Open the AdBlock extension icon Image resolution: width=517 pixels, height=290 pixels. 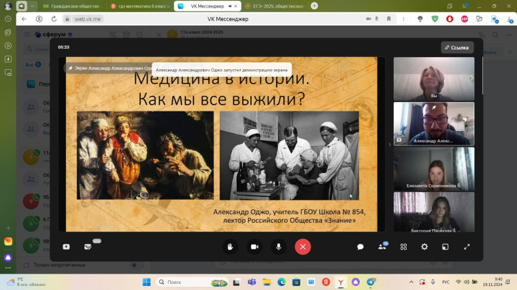point(464,19)
